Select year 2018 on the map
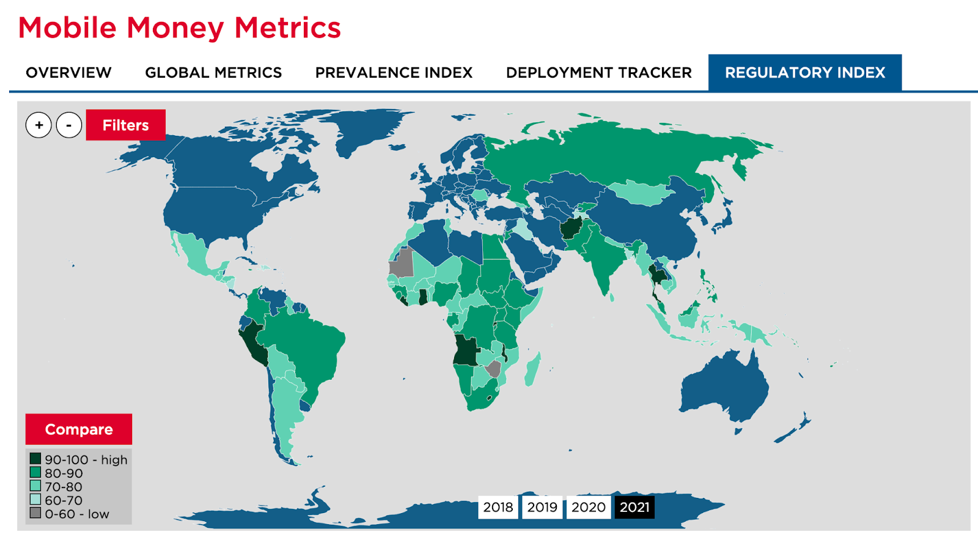This screenshot has height=537, width=978. [x=498, y=507]
